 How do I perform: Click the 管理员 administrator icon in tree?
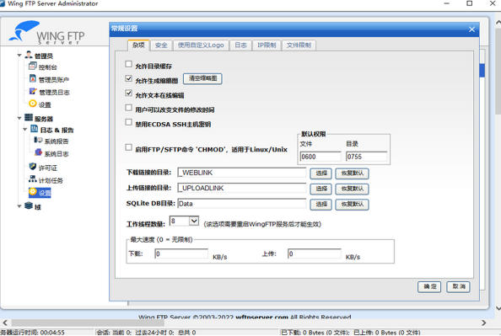pyautogui.click(x=29, y=55)
